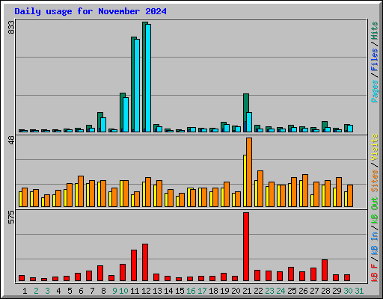Click the 'kB Out' legend label
Screen dimensions: 383x299
(375, 210)
